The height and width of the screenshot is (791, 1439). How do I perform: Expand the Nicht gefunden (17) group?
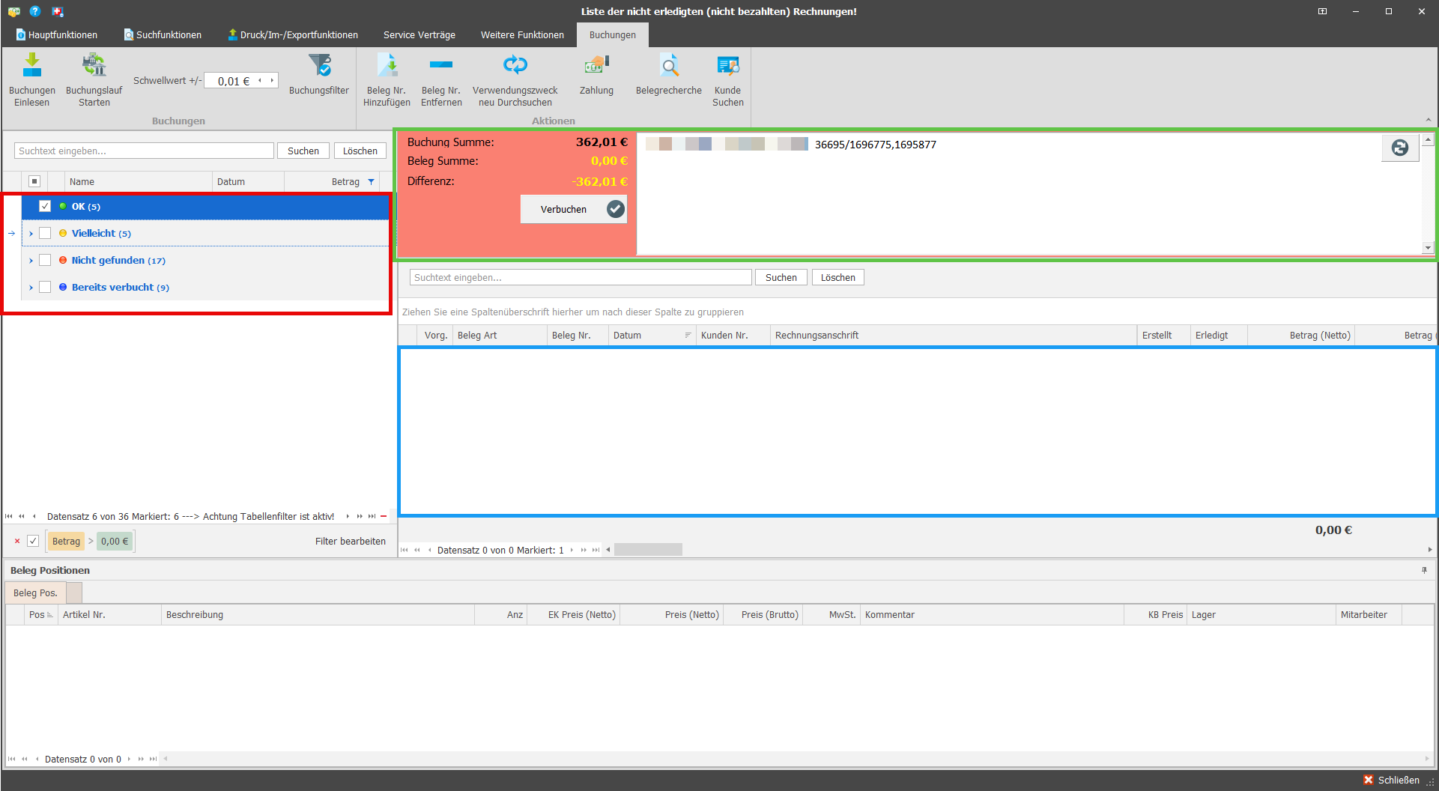click(31, 261)
